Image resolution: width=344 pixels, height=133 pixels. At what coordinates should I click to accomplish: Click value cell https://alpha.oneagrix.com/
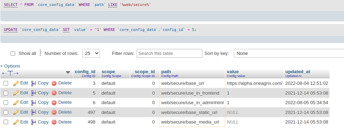255,83
